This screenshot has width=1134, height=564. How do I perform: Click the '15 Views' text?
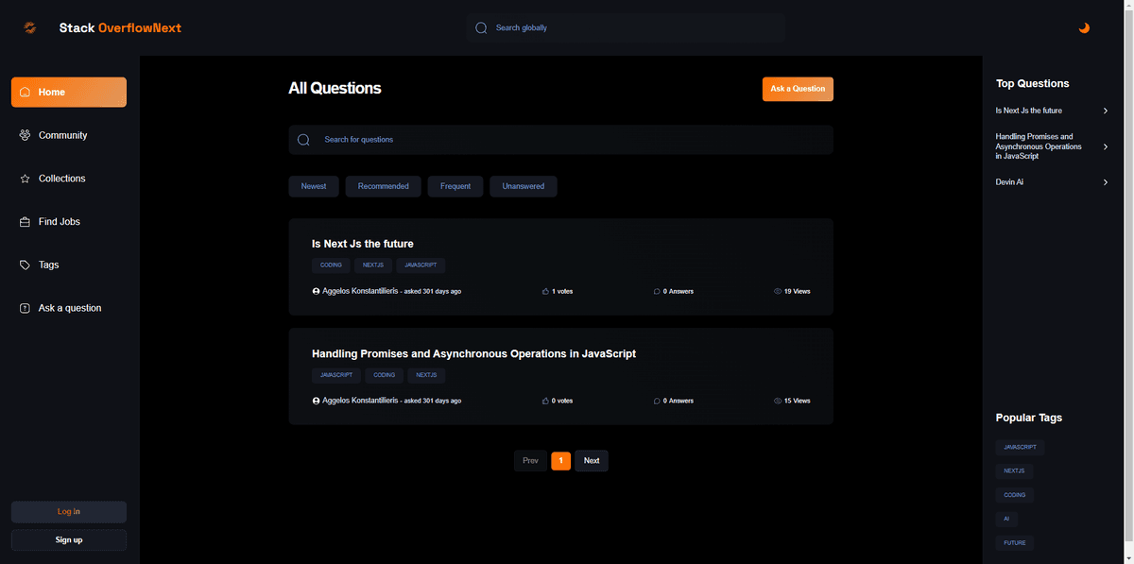(x=797, y=401)
